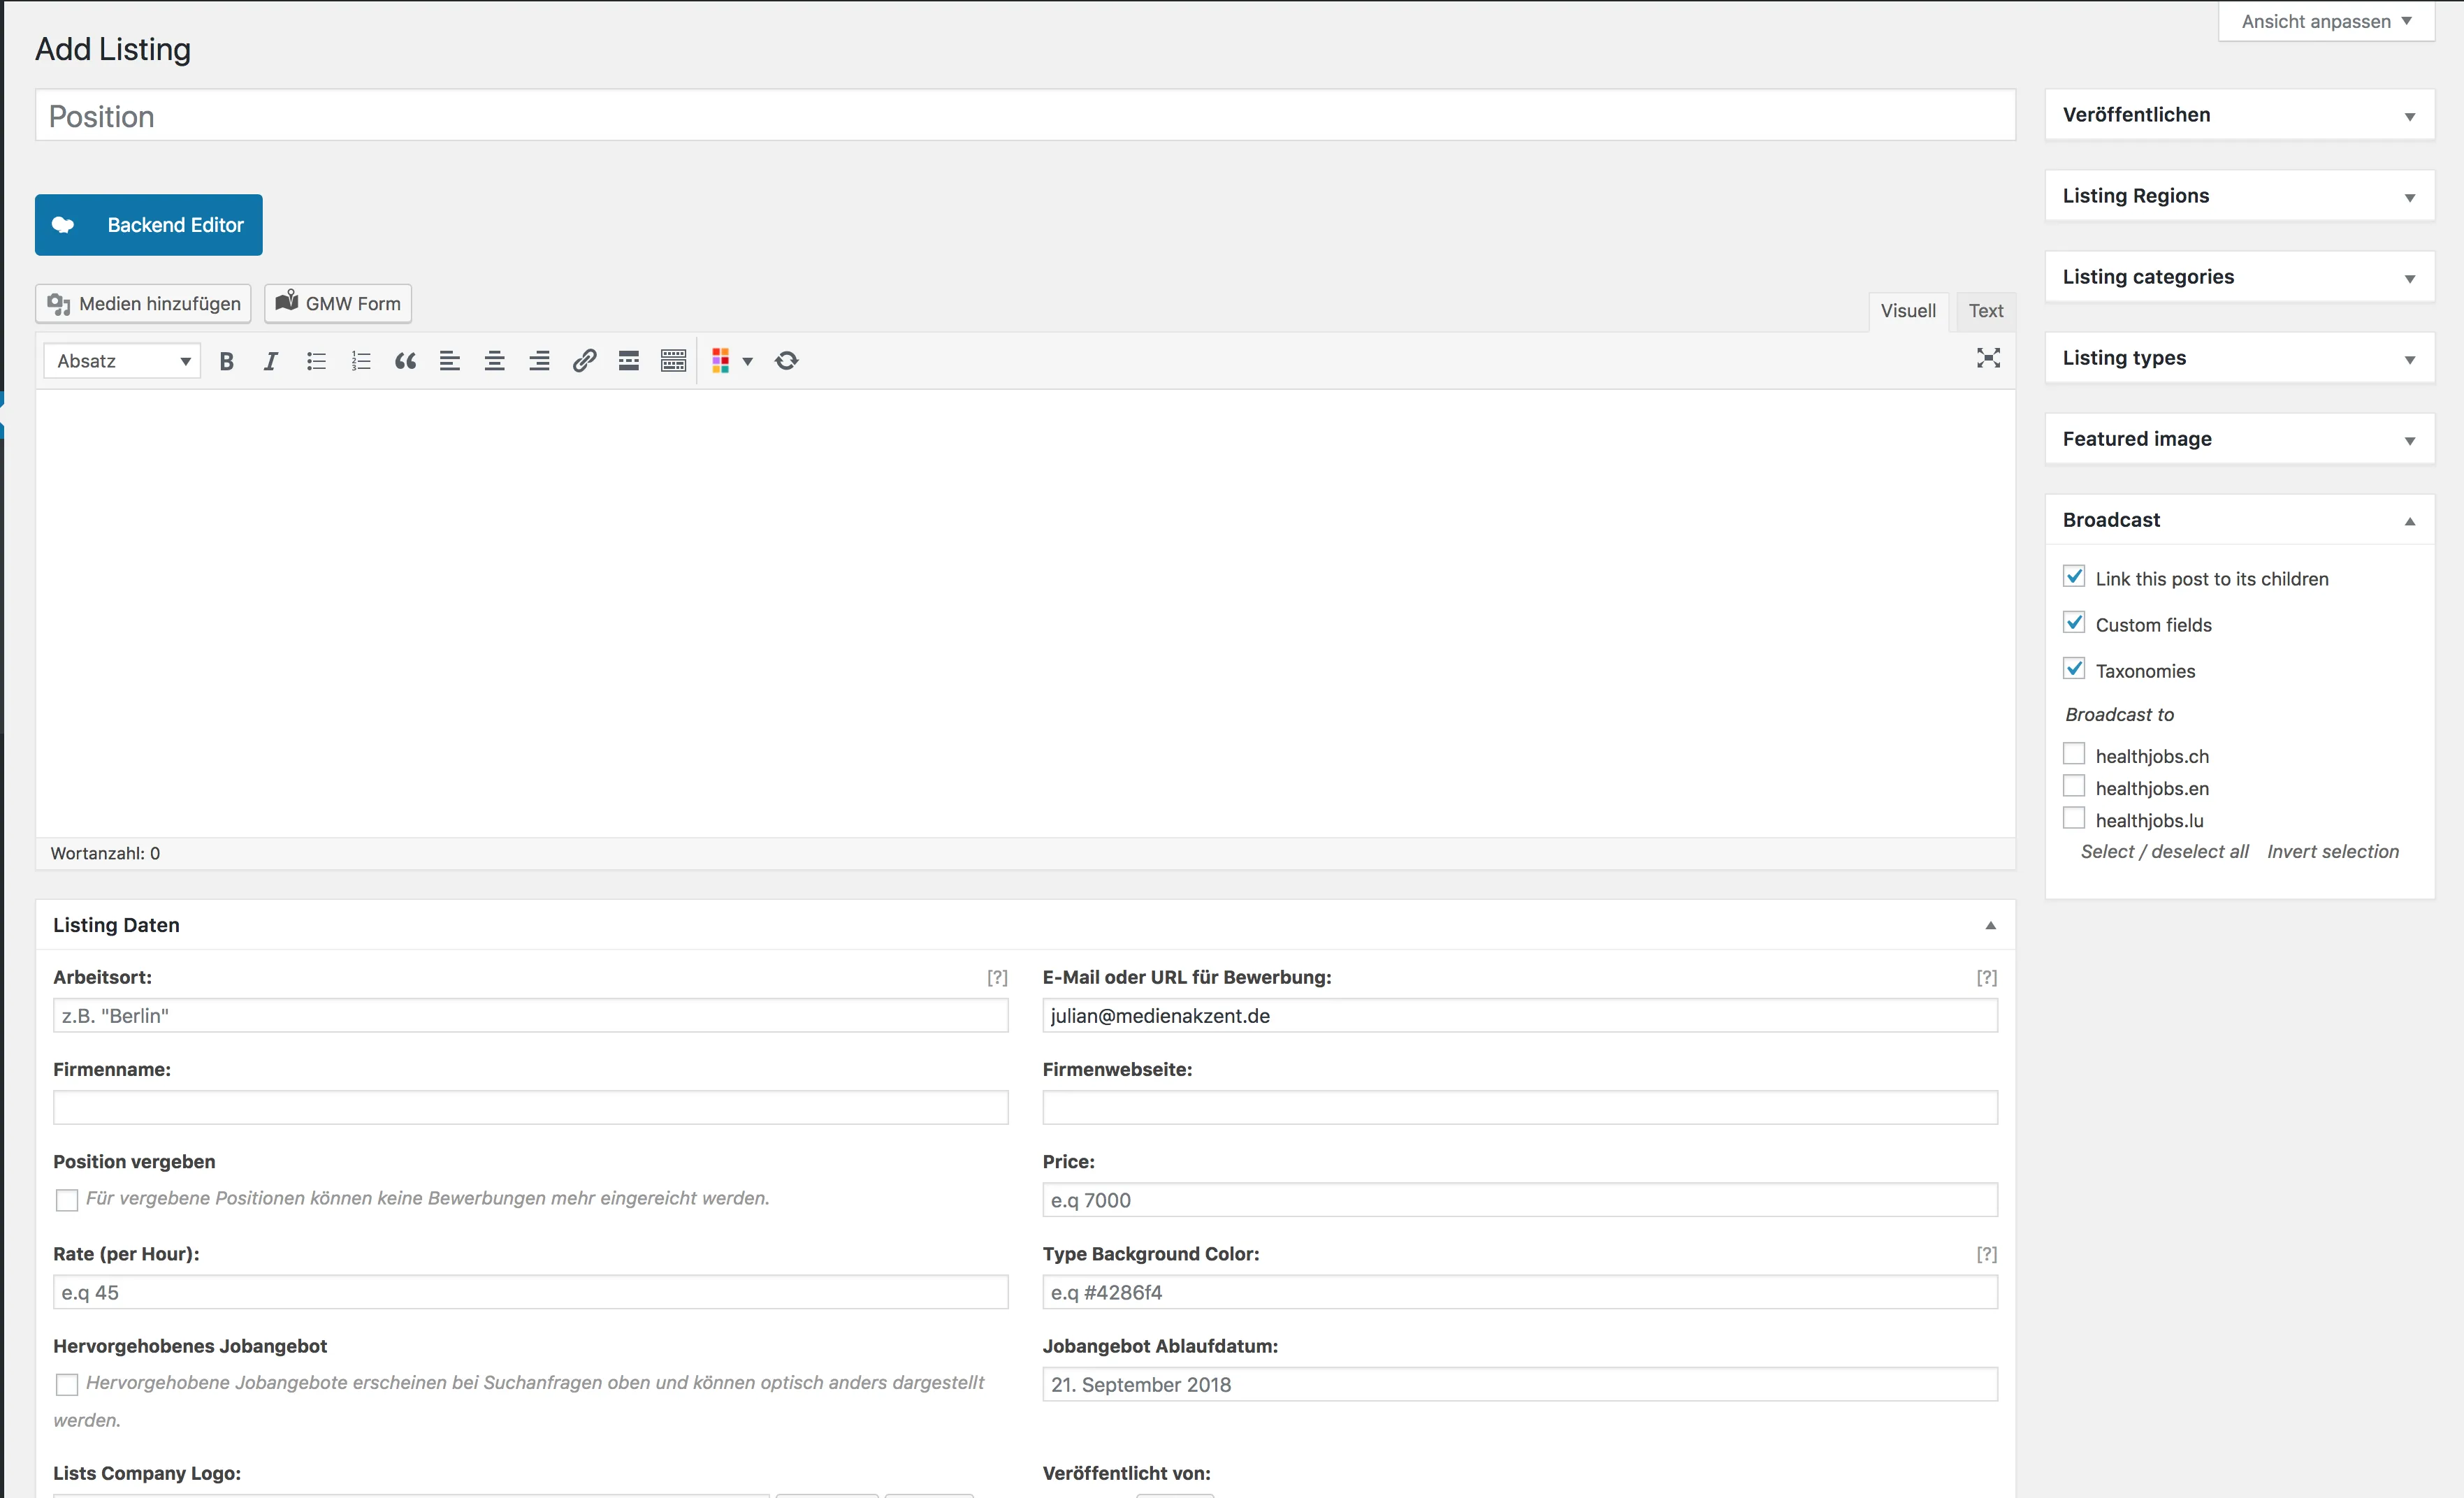Open the shortcodes dropdown arrow
This screenshot has width=2464, height=1498.
coord(747,361)
